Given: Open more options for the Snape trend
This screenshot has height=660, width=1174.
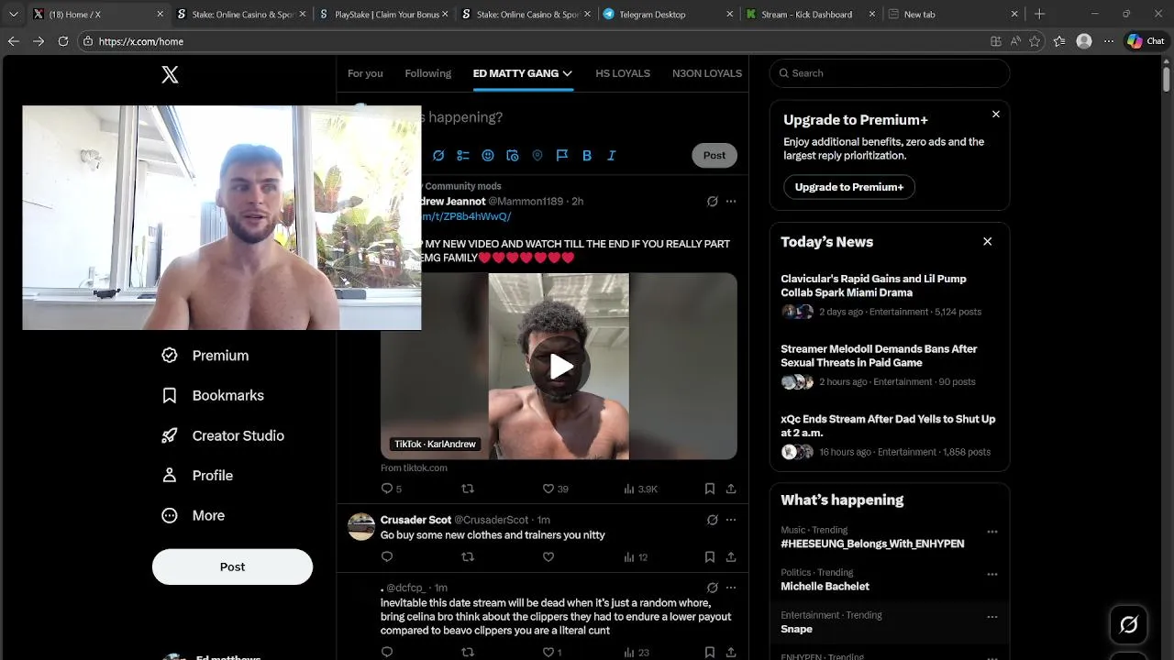Looking at the screenshot, I should pos(992,617).
